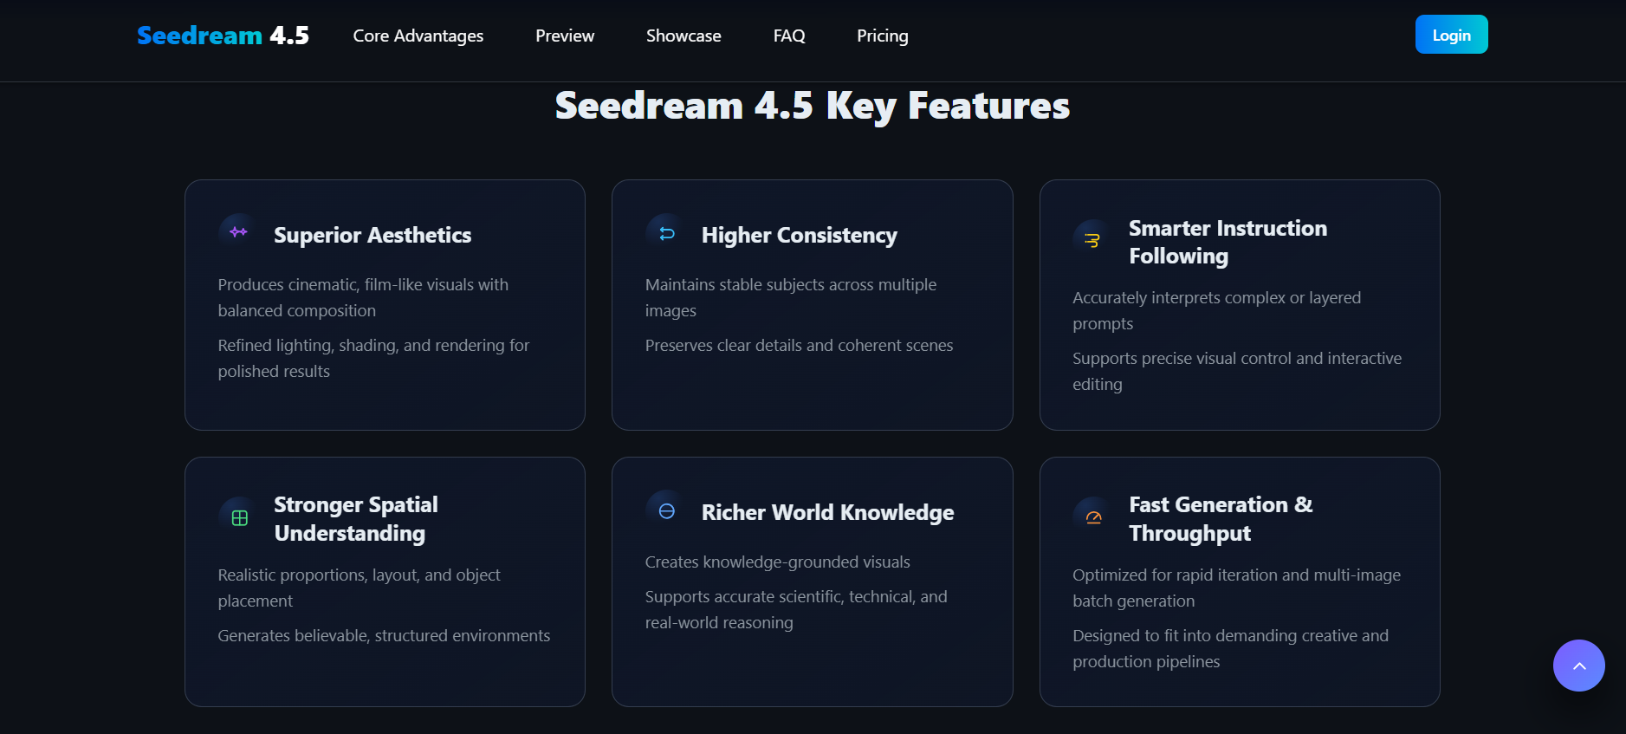Click the Login button
The height and width of the screenshot is (734, 1626).
tap(1451, 35)
